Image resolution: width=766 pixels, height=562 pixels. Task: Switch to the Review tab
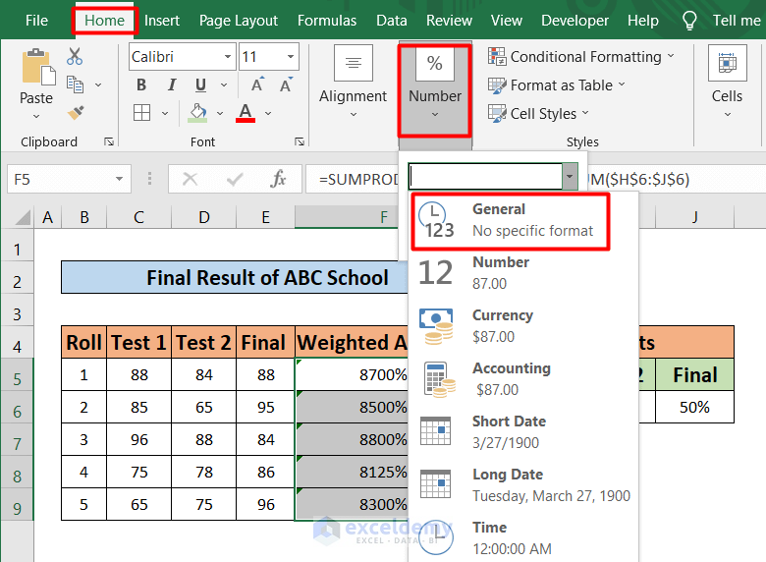pyautogui.click(x=449, y=21)
